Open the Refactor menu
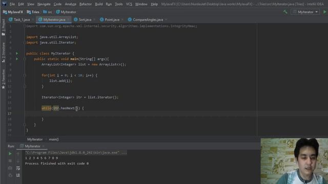Image resolution: width=328 pixels, height=184 pixels. click(86, 4)
